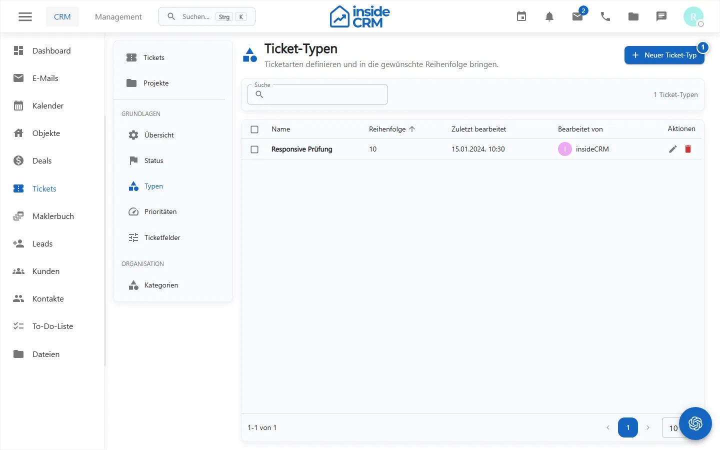Open the AI assistant floating button
Screen dimensions: 720x450
[x=695, y=423]
